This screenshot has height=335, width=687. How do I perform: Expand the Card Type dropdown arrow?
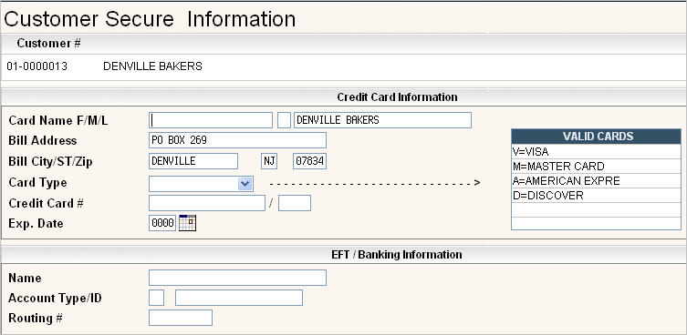(x=245, y=184)
